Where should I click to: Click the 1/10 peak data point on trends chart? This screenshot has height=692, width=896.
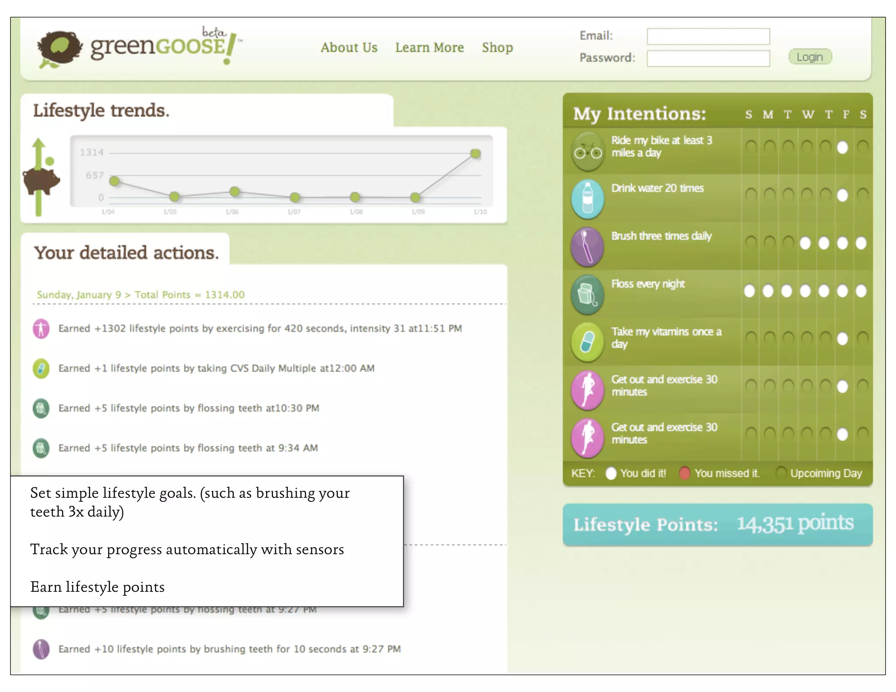(x=476, y=153)
